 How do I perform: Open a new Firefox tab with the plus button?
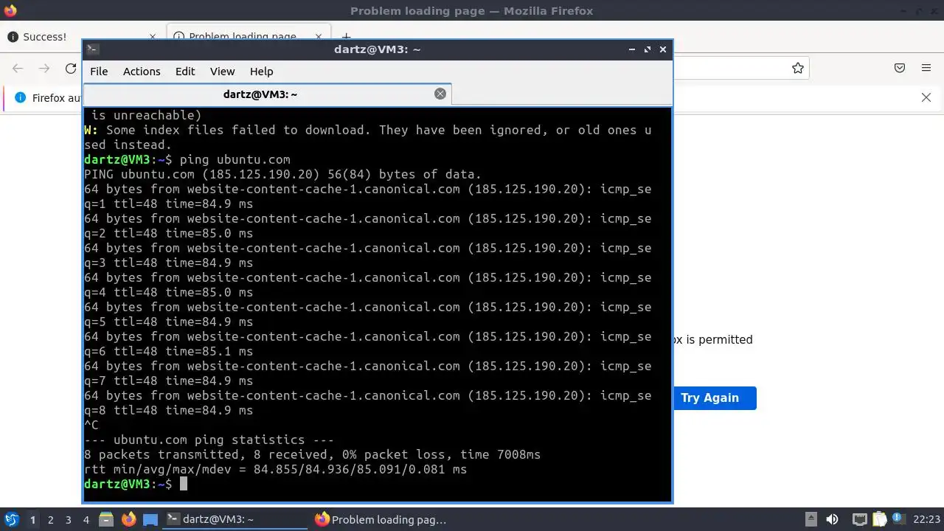tap(346, 36)
